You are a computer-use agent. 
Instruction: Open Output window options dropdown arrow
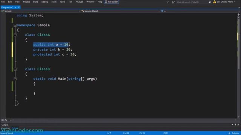click(x=232, y=124)
